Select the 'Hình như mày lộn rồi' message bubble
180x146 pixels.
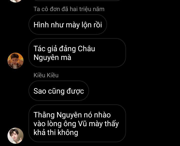point(68,24)
